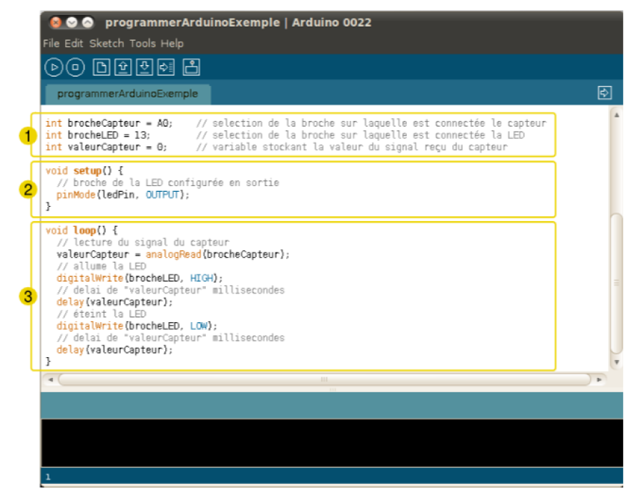Click the comment ending "connectée la LED"
Viewport: 643px width, 496px height.
pos(360,135)
